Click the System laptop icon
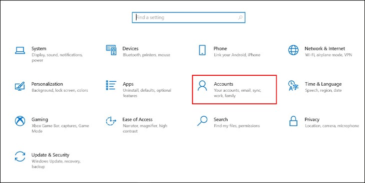365x183 pixels. pos(20,50)
